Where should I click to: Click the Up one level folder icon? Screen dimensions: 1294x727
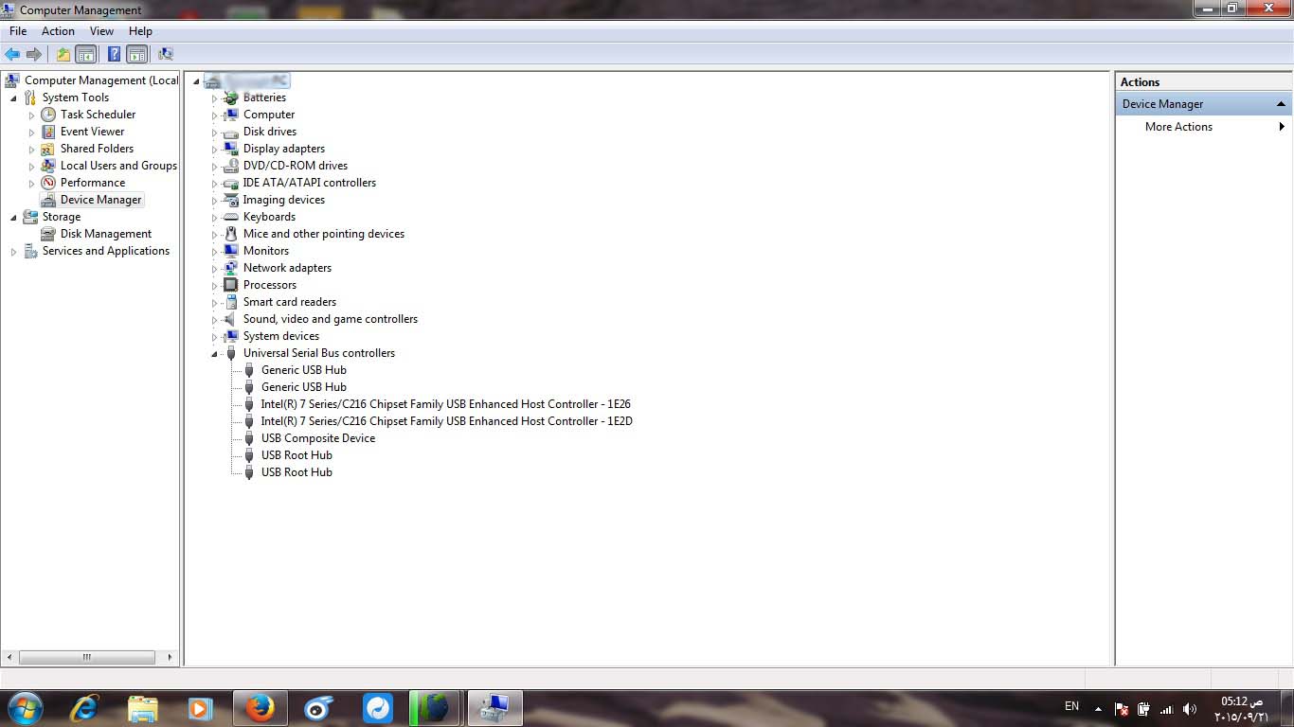pyautogui.click(x=63, y=54)
